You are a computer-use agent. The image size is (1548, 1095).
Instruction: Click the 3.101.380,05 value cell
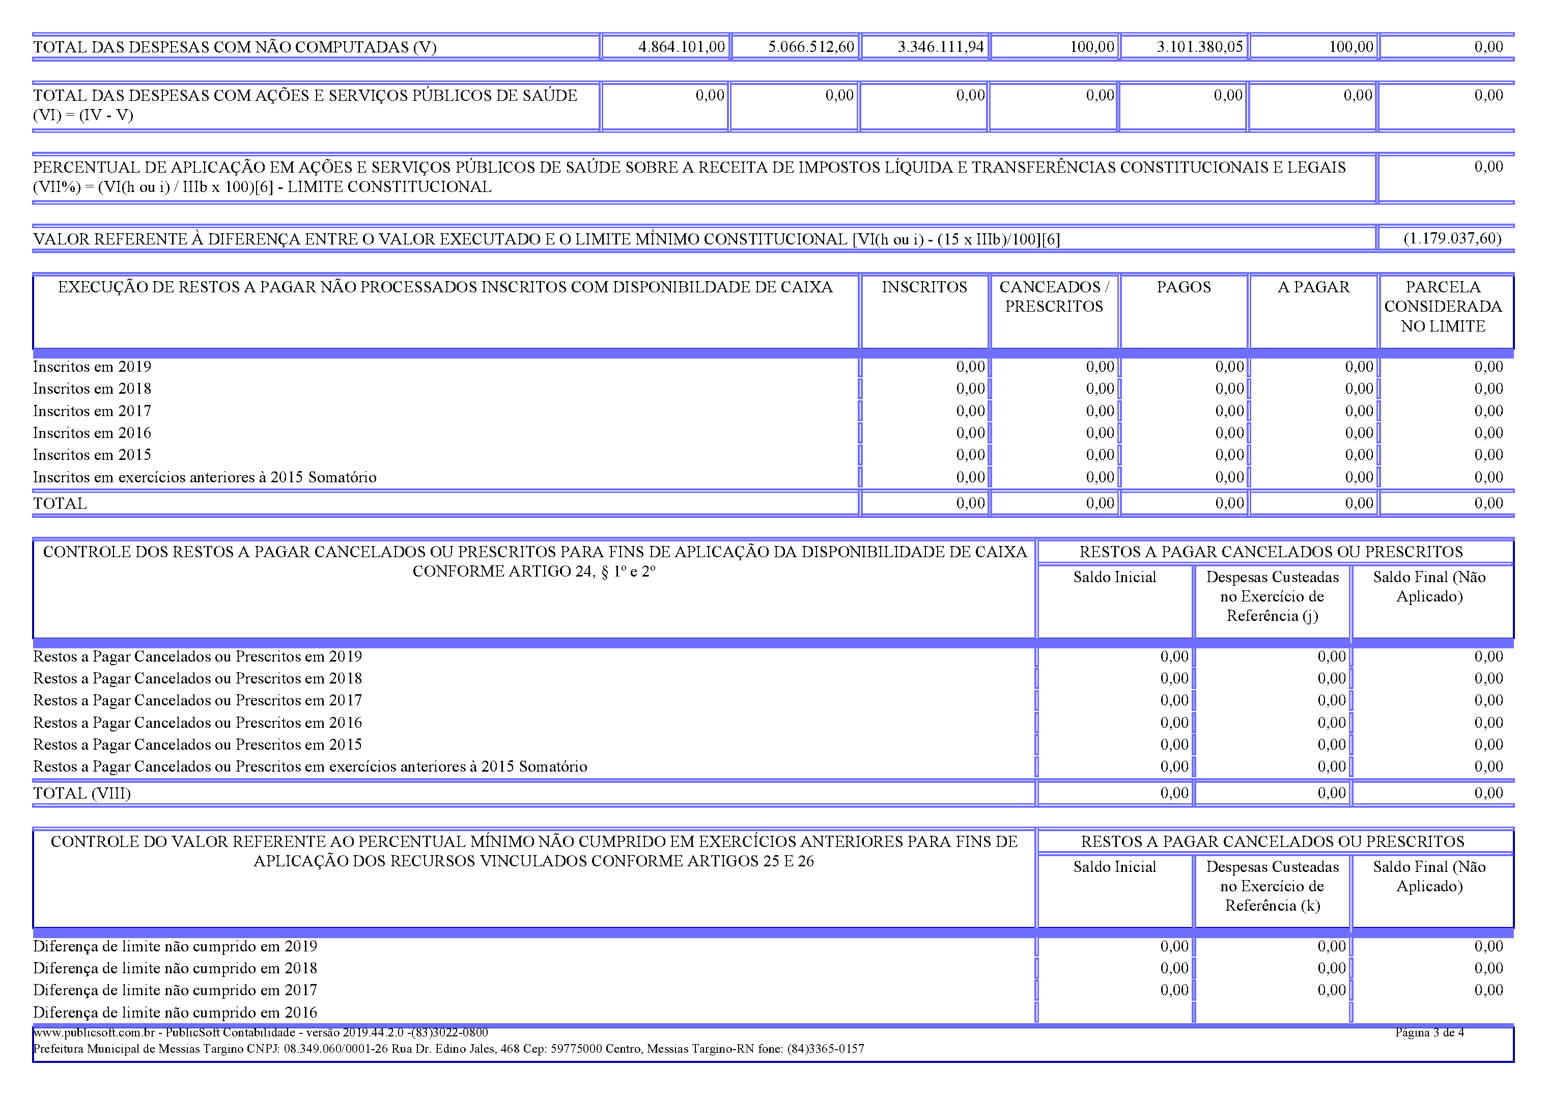coord(1199,46)
